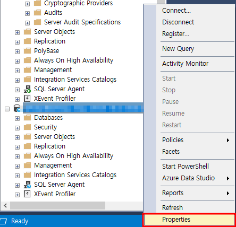
Task: Click status bar icon beside Ready
Action: 3,221
